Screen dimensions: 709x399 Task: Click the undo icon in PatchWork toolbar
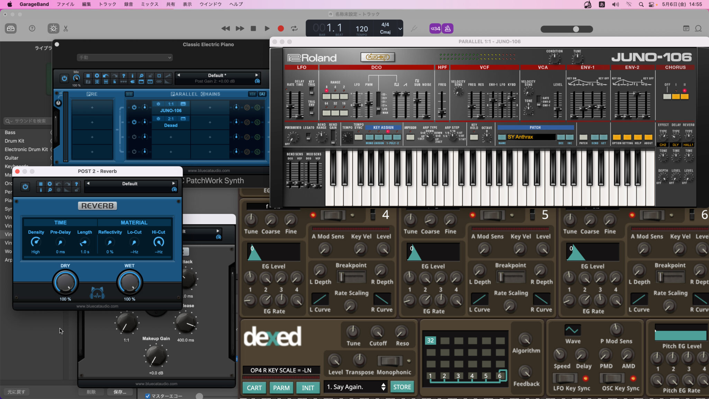tap(105, 76)
